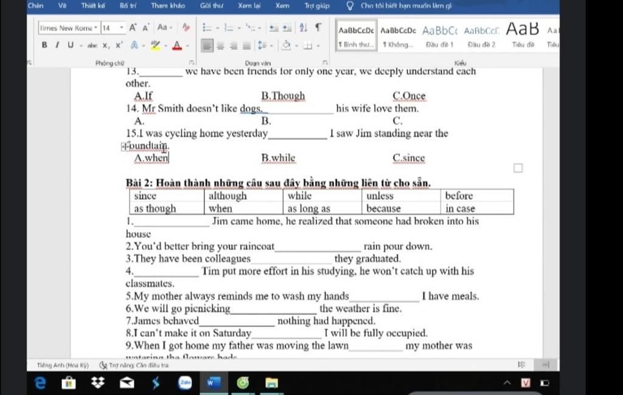
Task: Apply the Đầu đề 1 style
Action: point(439,37)
